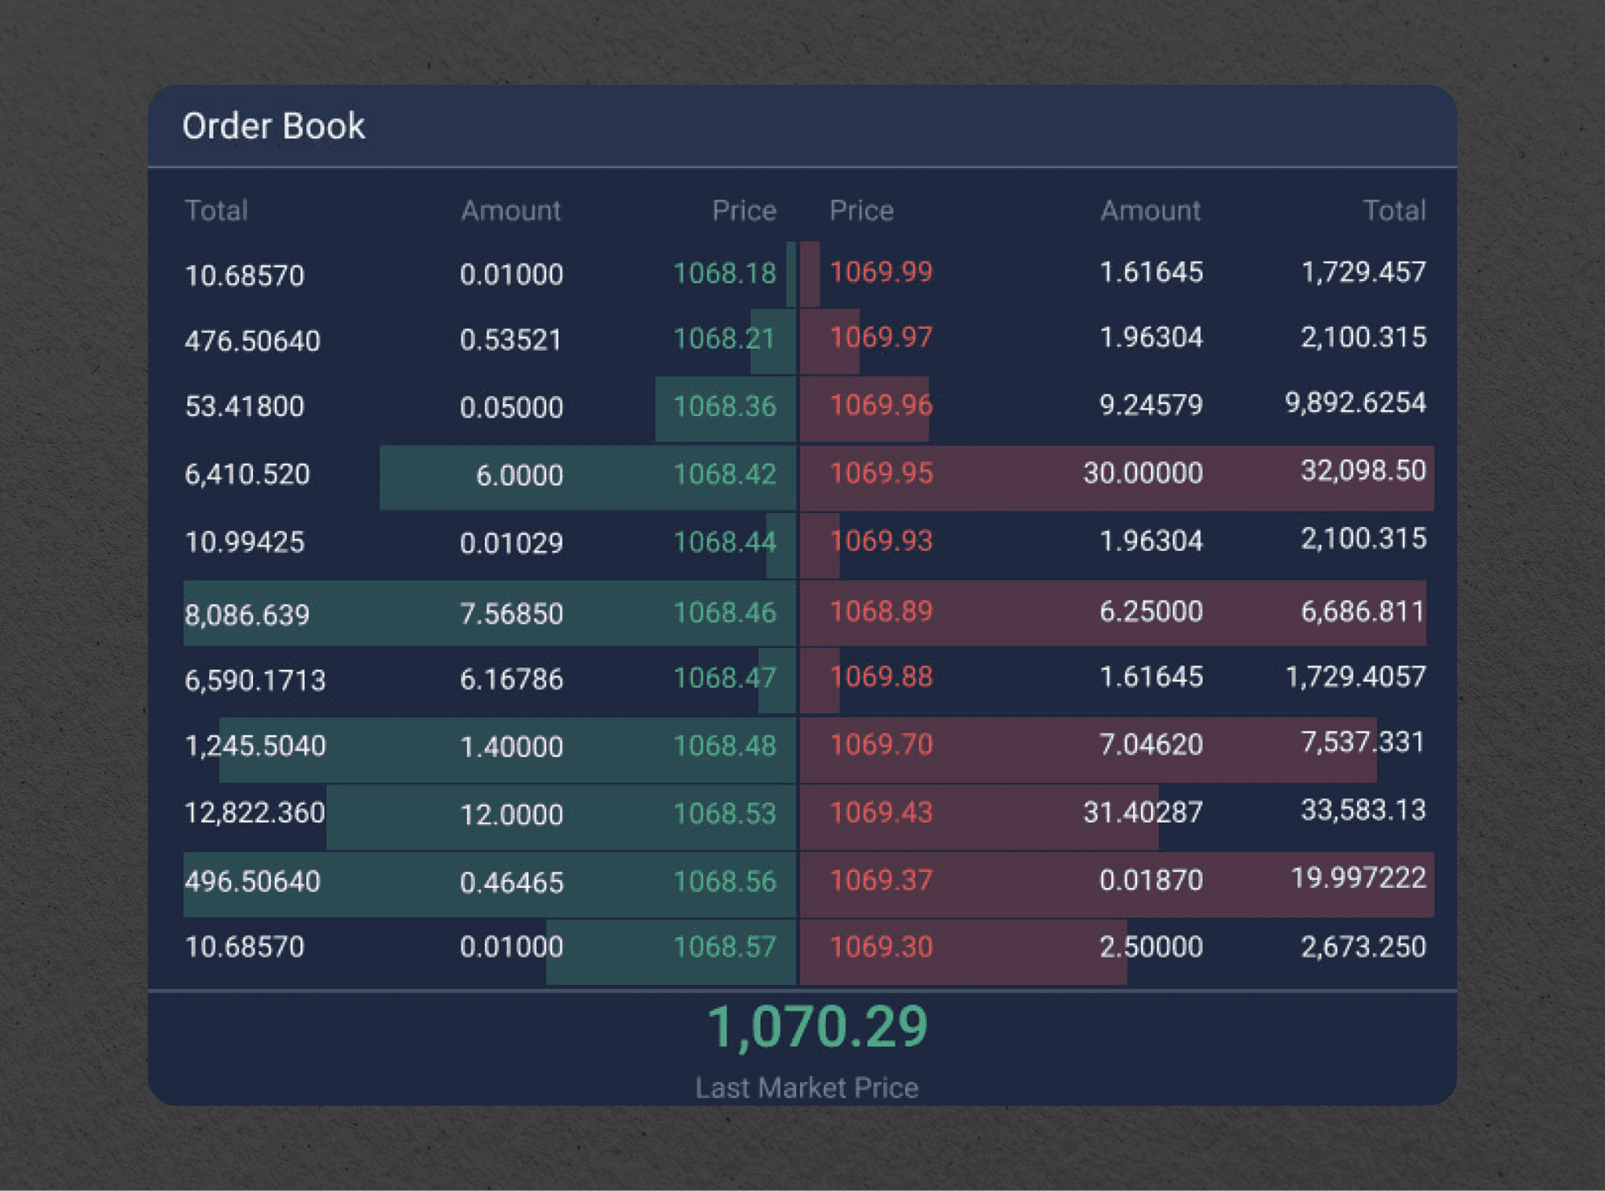Click the Order Book title
The width and height of the screenshot is (1605, 1191).
(x=274, y=125)
